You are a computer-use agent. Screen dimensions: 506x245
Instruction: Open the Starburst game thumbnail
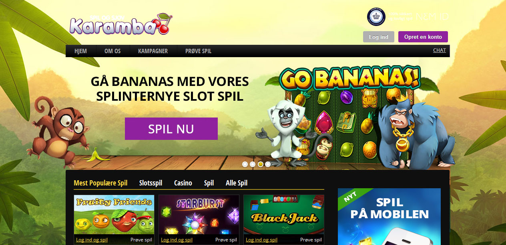199,215
